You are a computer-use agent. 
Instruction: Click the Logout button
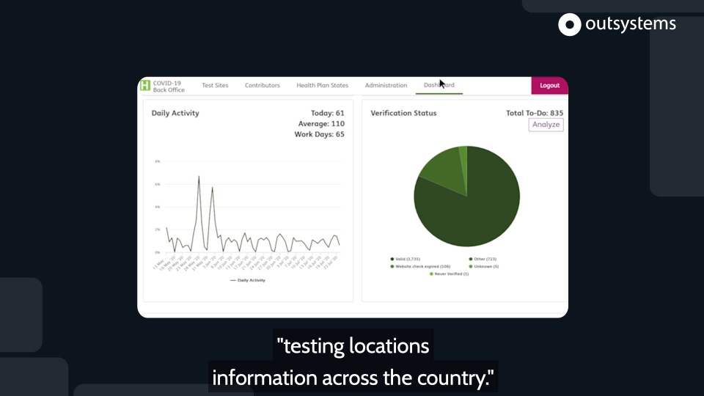pos(549,85)
